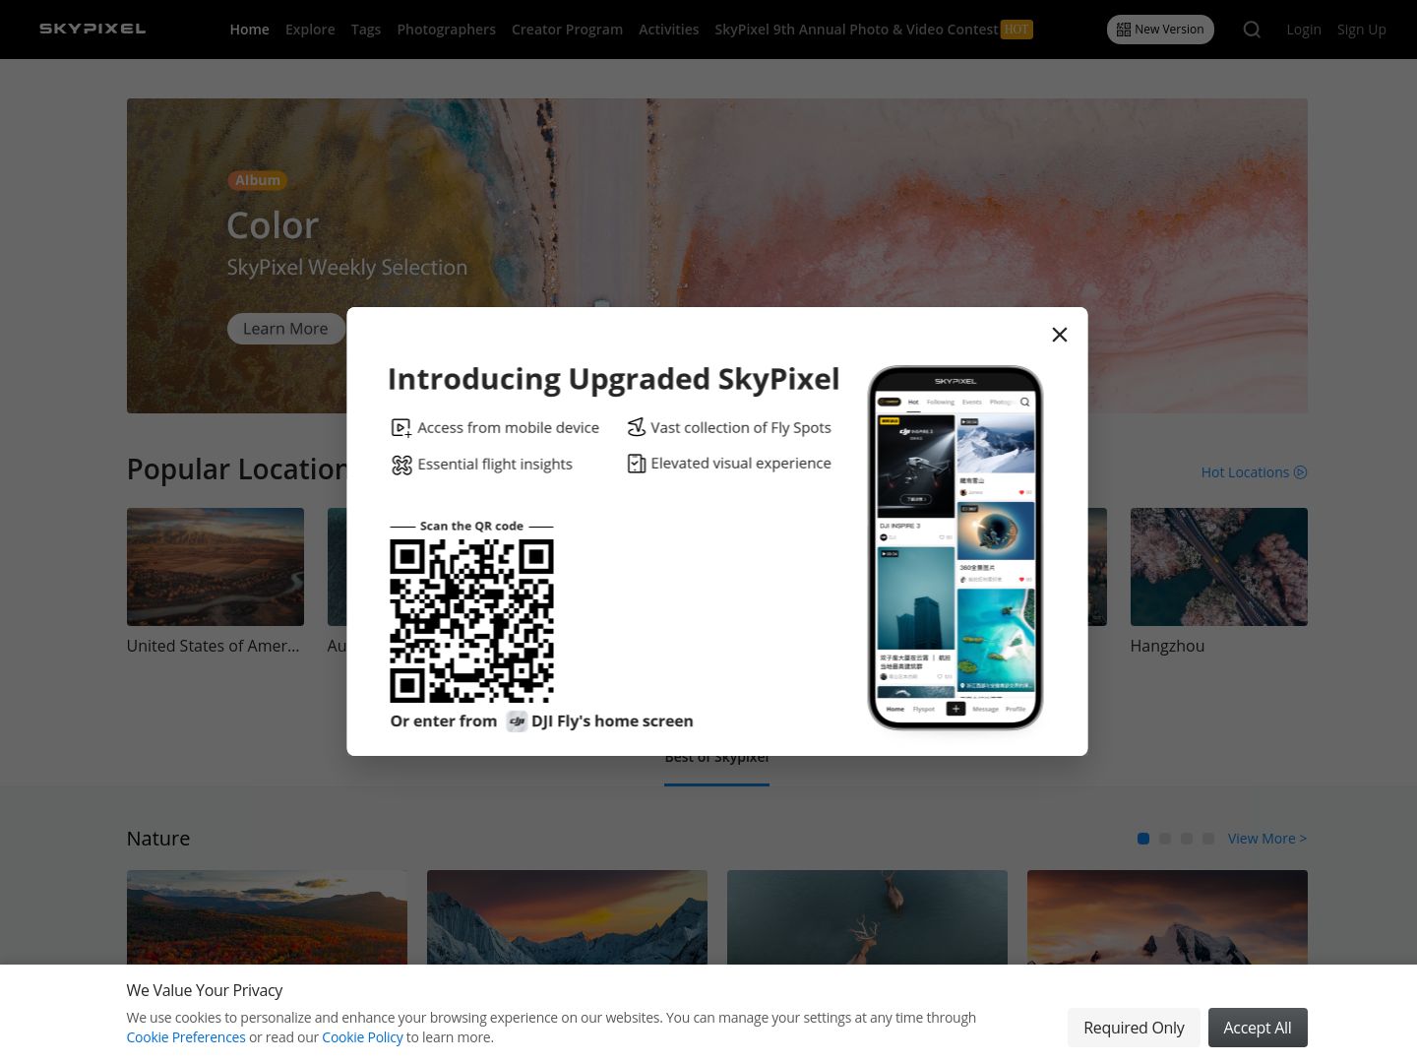Click the Hangzhou location label

coord(1167,646)
